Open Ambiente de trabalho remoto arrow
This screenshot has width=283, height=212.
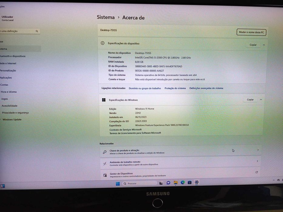pos(258,161)
